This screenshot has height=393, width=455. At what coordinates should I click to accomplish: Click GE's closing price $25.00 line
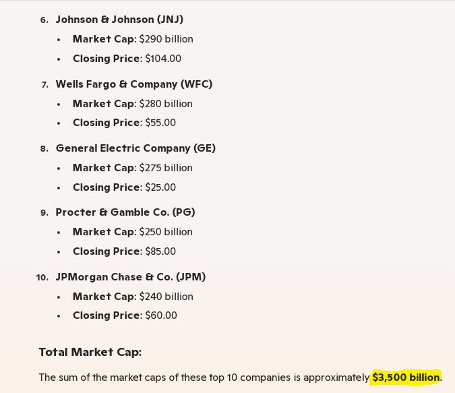click(124, 187)
